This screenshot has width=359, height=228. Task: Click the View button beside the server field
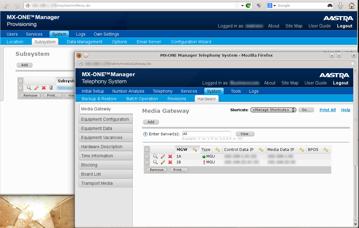(245, 134)
